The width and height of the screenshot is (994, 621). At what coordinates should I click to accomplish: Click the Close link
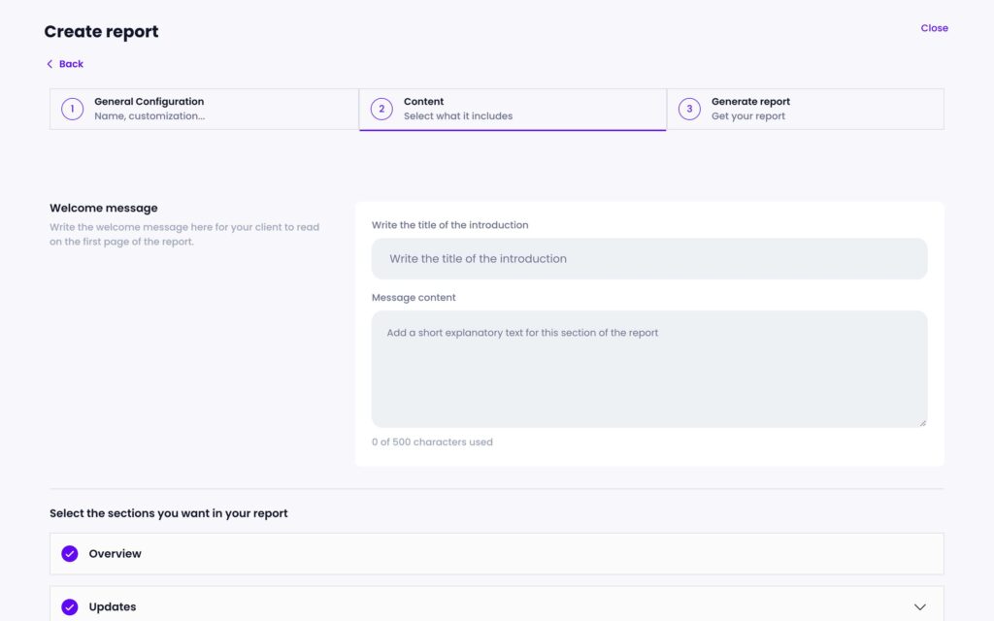[934, 28]
